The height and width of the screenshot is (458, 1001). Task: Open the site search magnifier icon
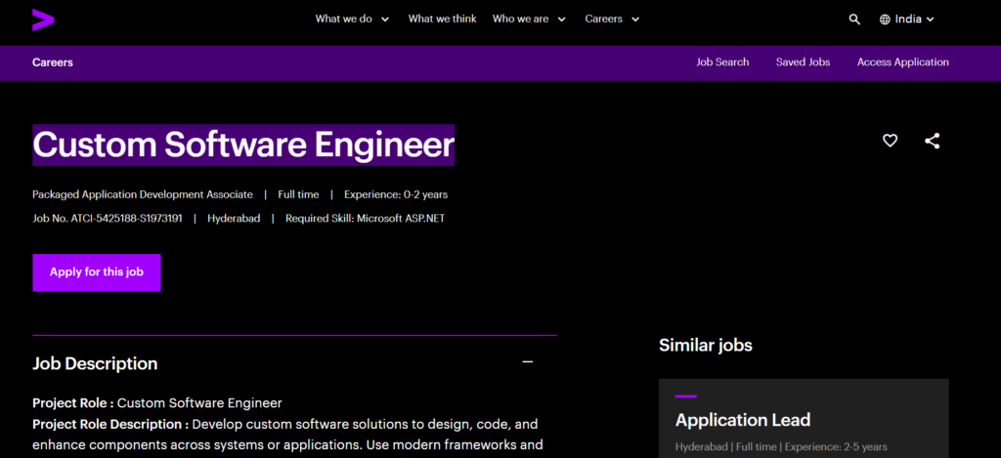[x=854, y=19]
